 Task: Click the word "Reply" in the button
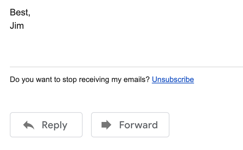tap(55, 125)
